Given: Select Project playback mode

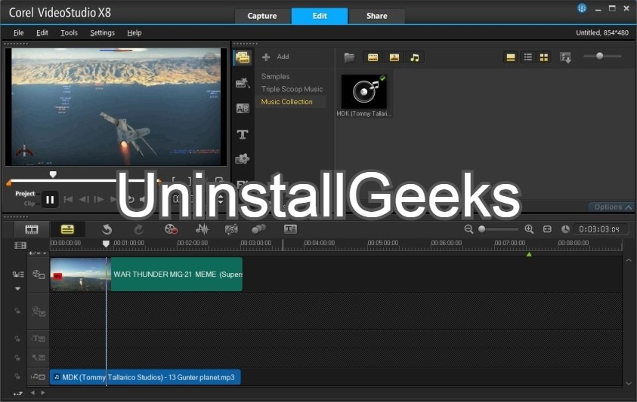Looking at the screenshot, I should [x=25, y=194].
